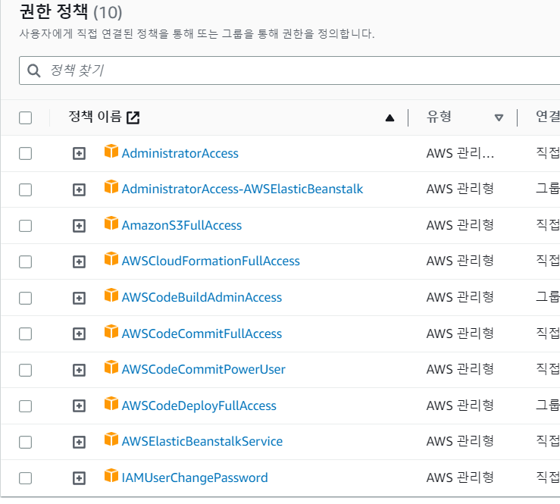Click the policy icon next to AWSElasticBeanstalkService
Image resolution: width=560 pixels, height=504 pixels.
(x=111, y=440)
